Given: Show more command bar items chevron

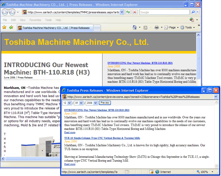Looking at the screenshot, I should tap(199, 25).
